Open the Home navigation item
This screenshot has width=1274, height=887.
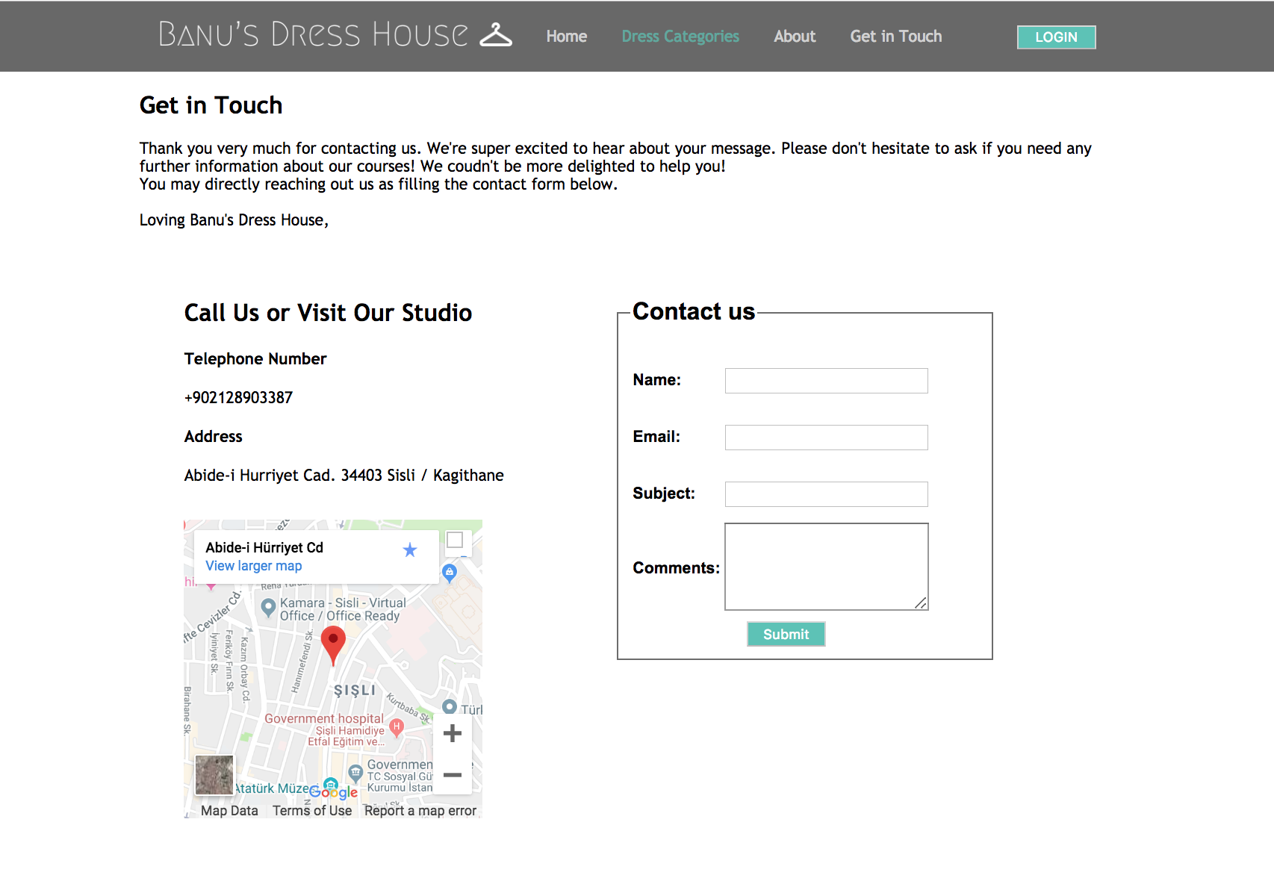[566, 36]
